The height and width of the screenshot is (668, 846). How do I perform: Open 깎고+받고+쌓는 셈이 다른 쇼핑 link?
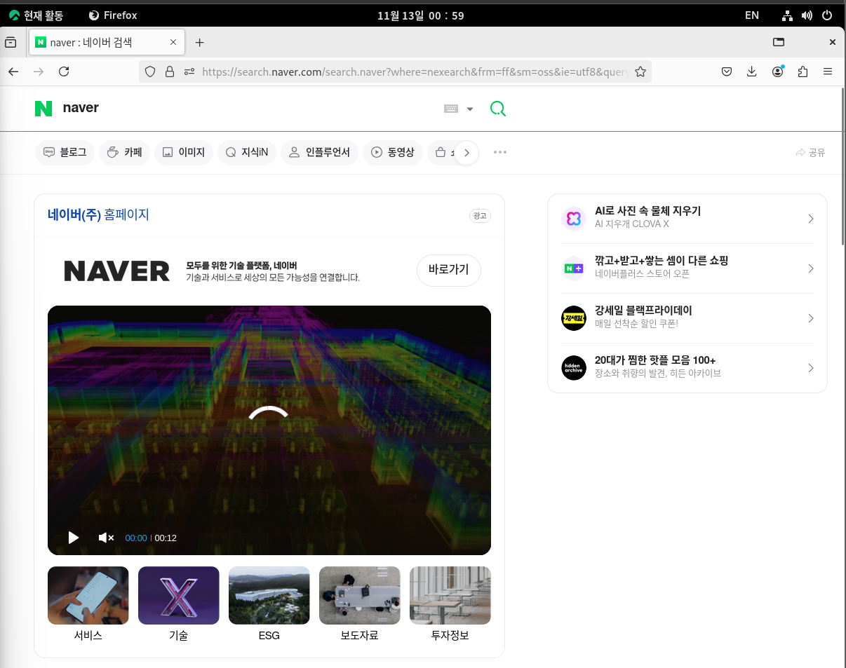(662, 261)
